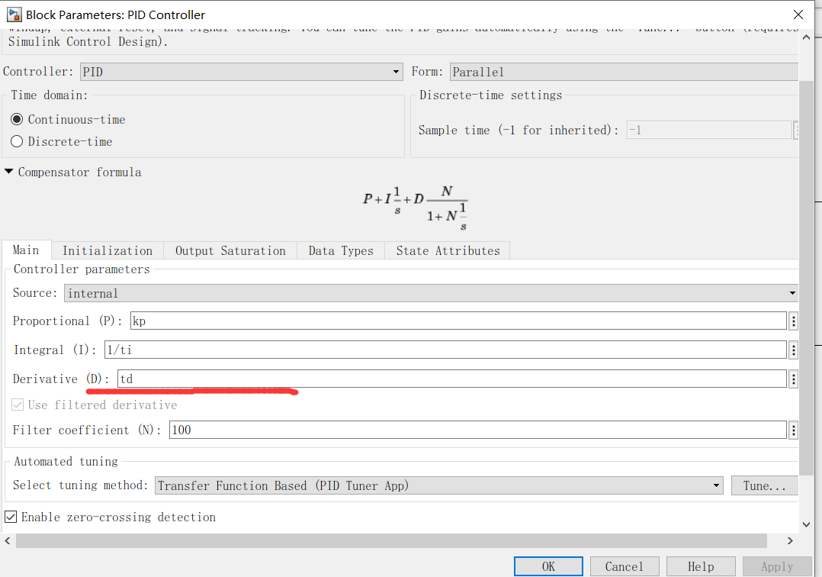Click the Proportional (P) input field
The width and height of the screenshot is (822, 577).
[x=458, y=321]
